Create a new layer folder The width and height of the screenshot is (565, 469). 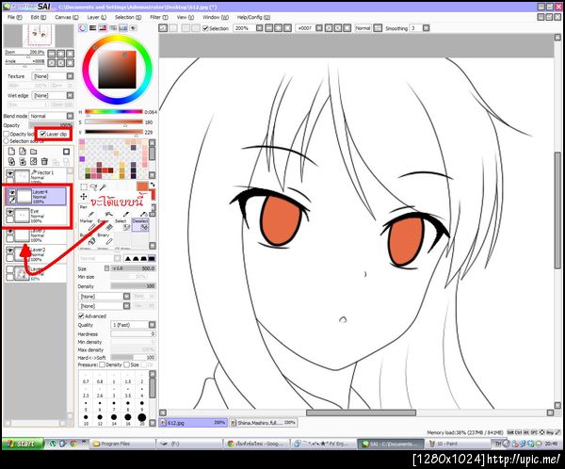tap(34, 152)
